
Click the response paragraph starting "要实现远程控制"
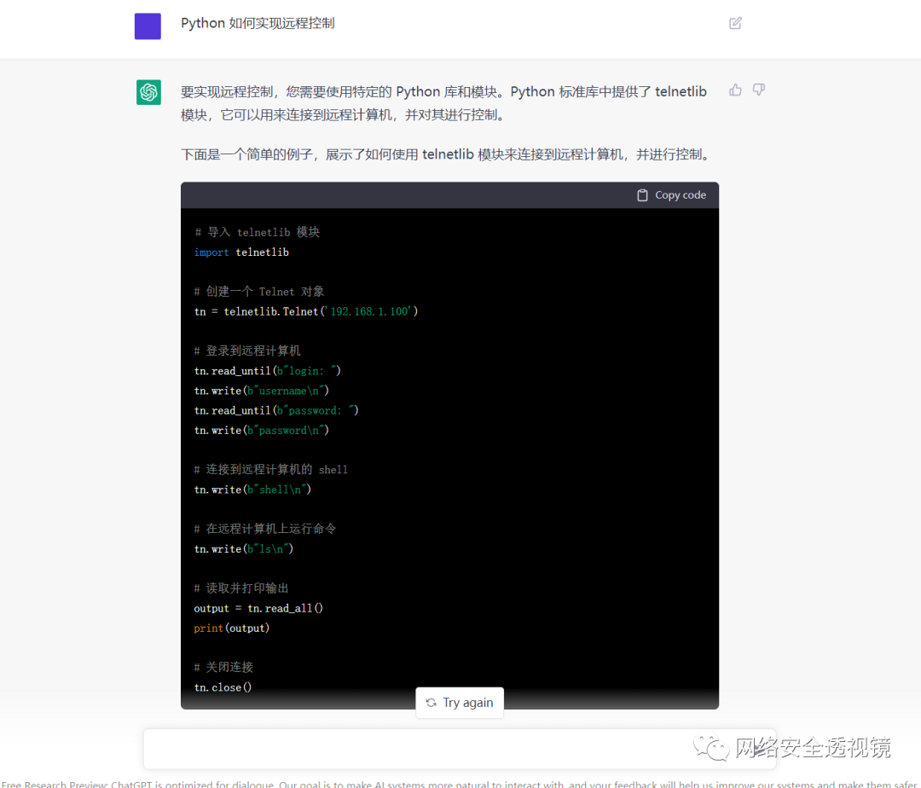click(444, 103)
